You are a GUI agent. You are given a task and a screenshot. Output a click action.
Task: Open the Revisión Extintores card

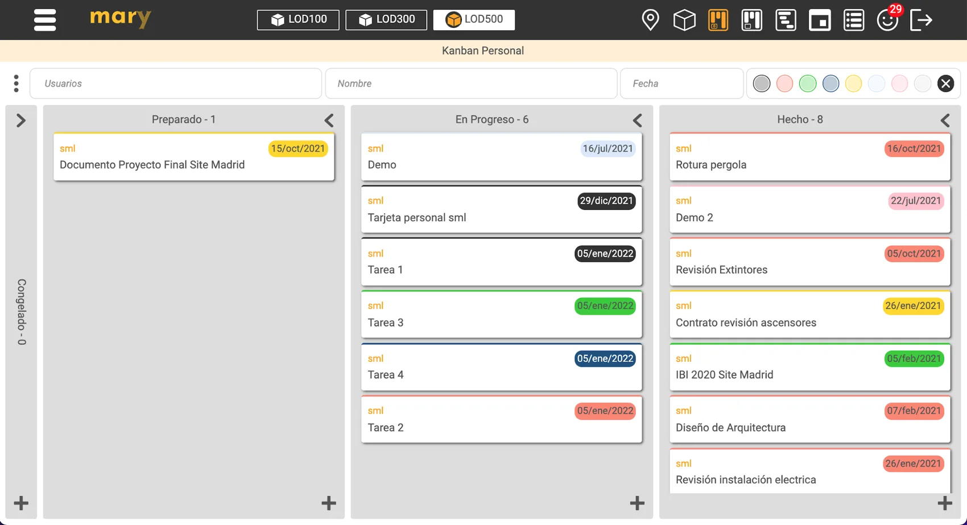point(810,262)
